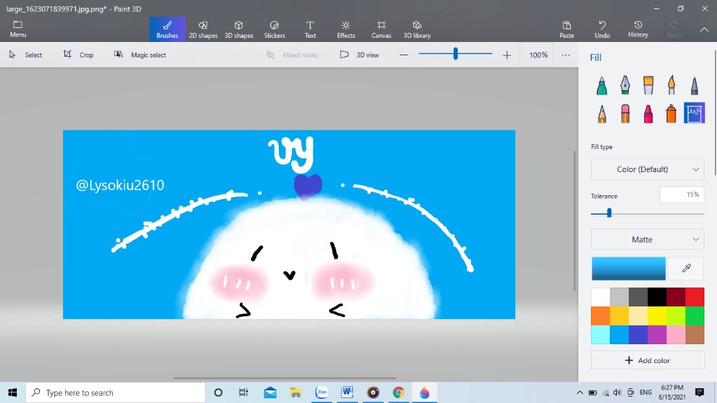Open the Windows Start menu
717x403 pixels.
13,393
